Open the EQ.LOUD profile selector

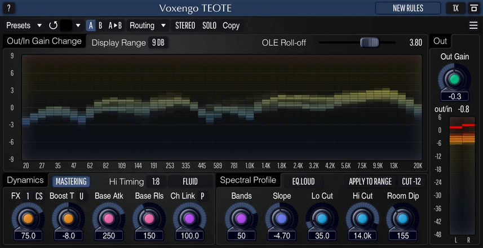click(303, 181)
